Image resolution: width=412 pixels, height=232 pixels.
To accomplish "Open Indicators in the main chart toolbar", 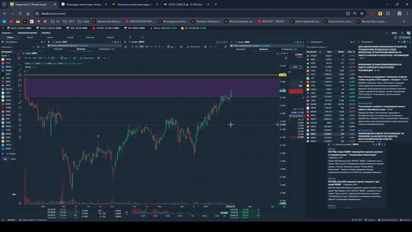I will click(x=87, y=58).
